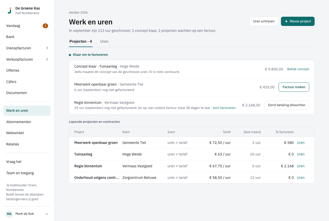Click the Klant column header
The width and height of the screenshot is (329, 221).
tap(126, 132)
